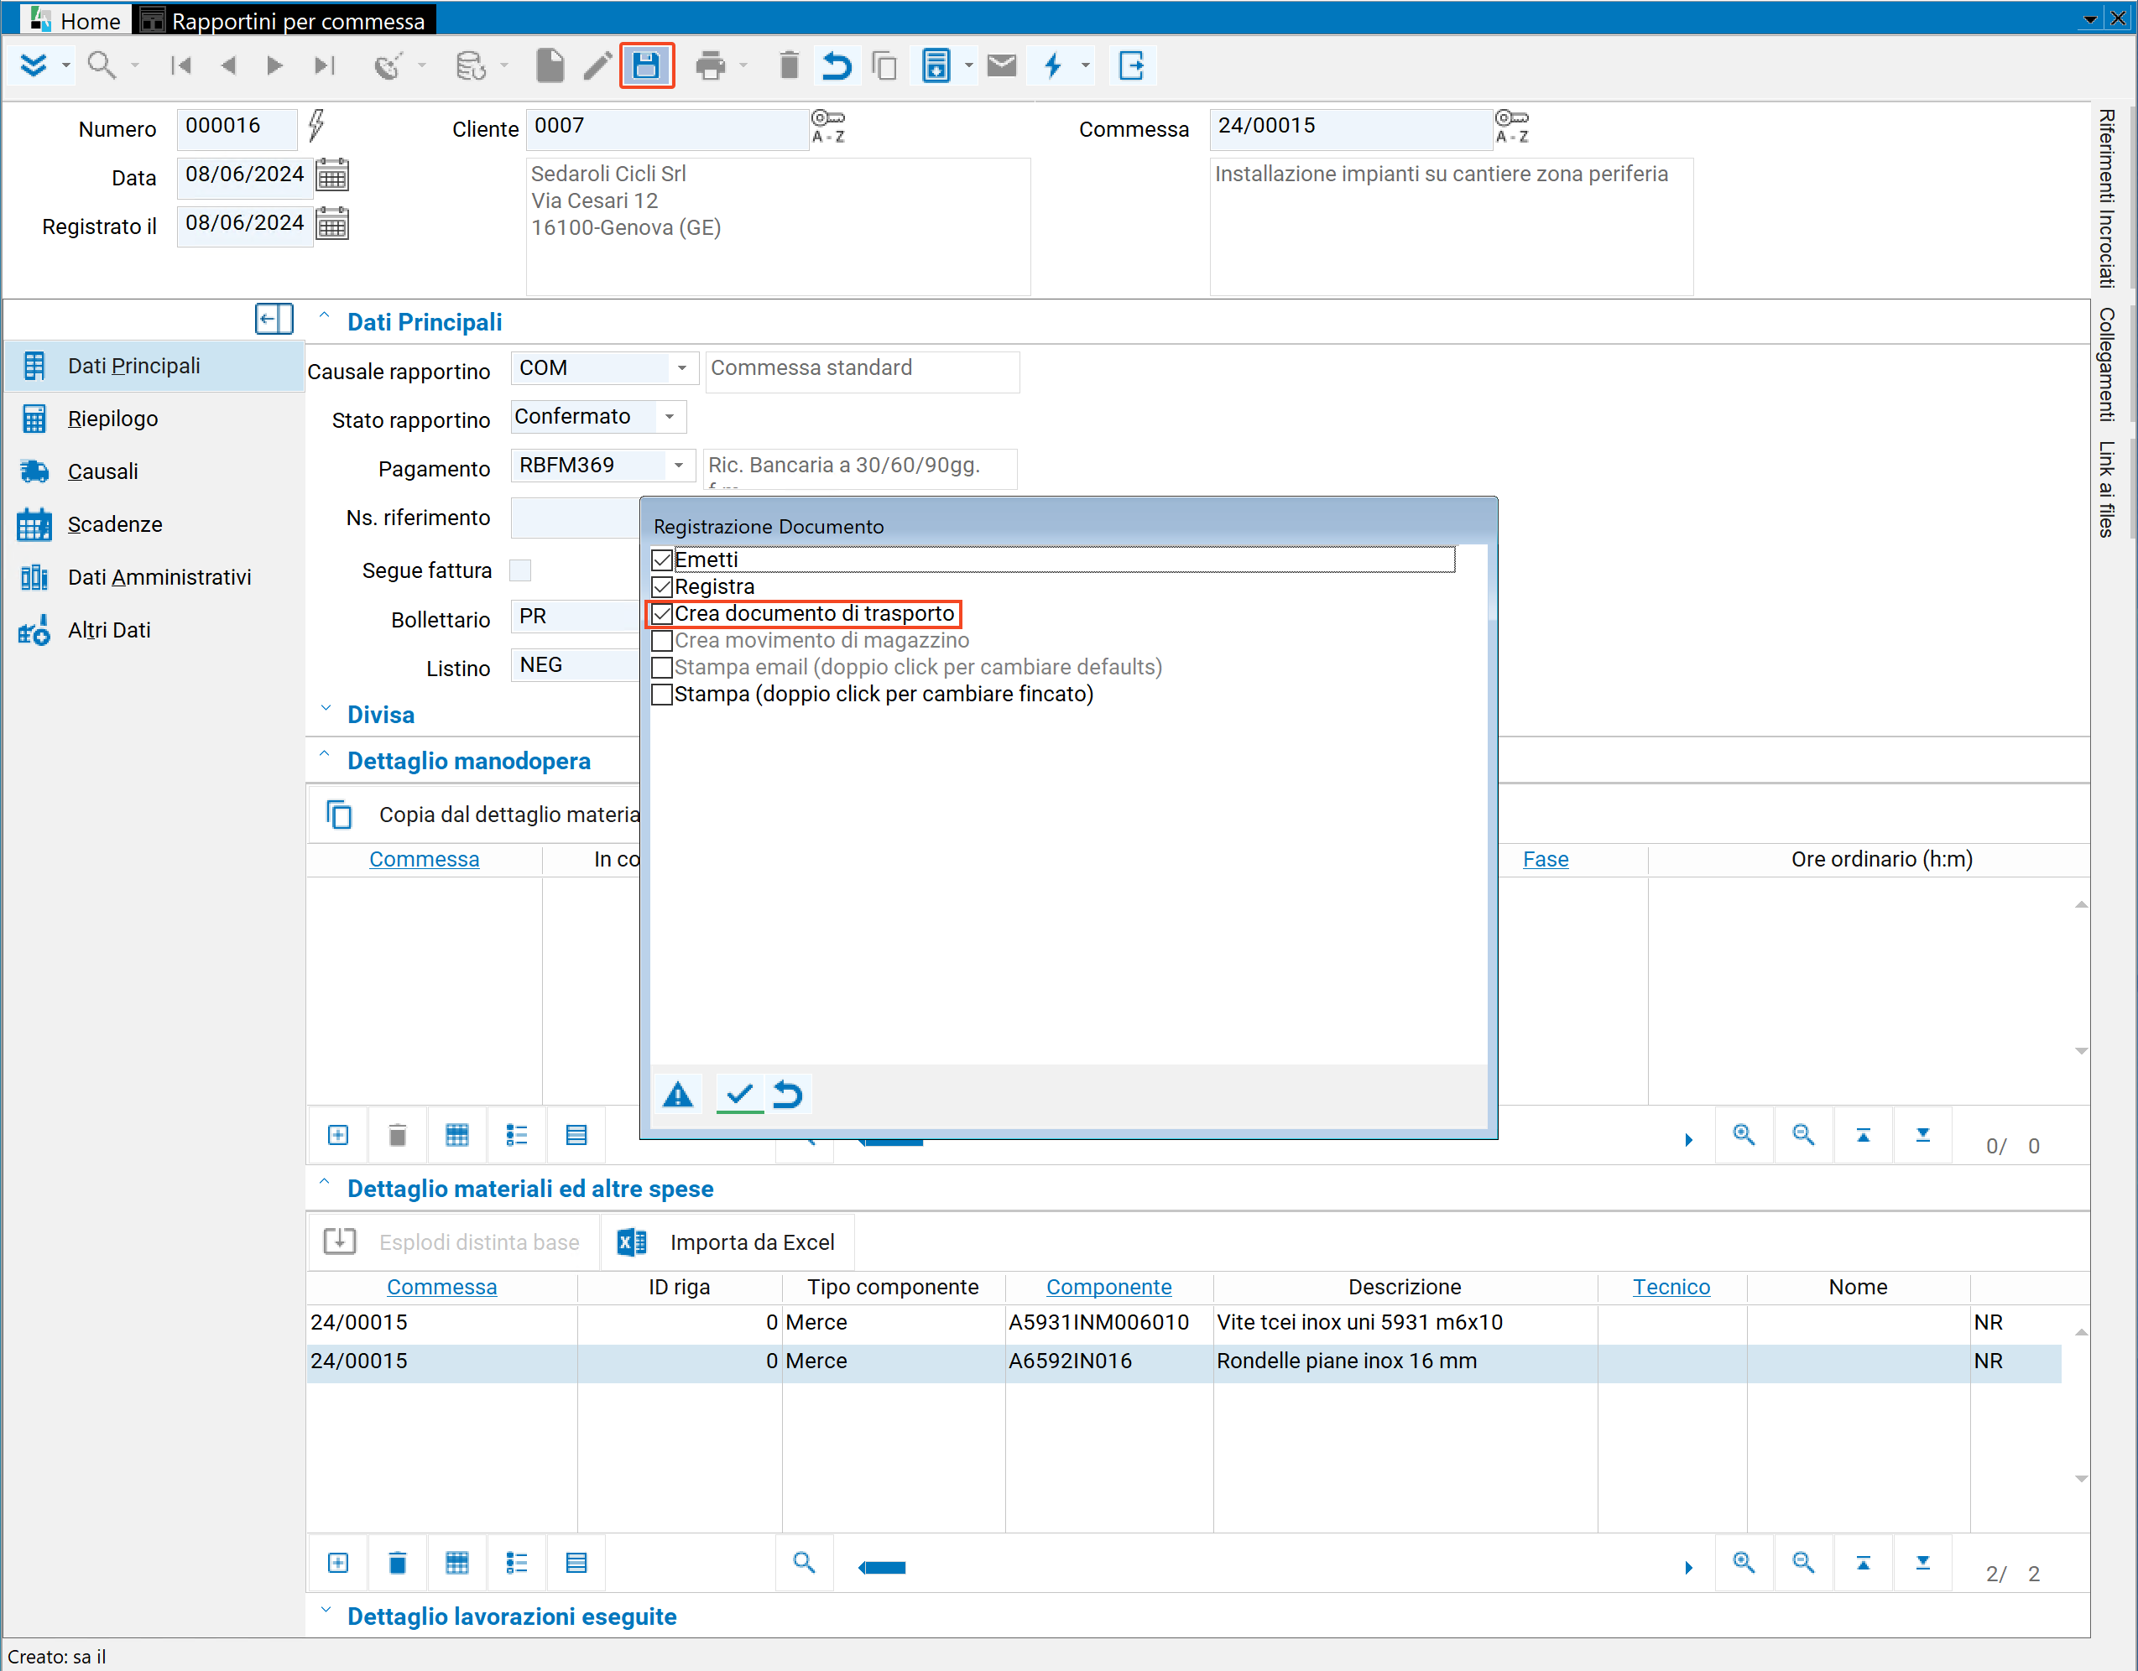Select Altri Dati in side menu
Image resolution: width=2138 pixels, height=1671 pixels.
click(109, 631)
